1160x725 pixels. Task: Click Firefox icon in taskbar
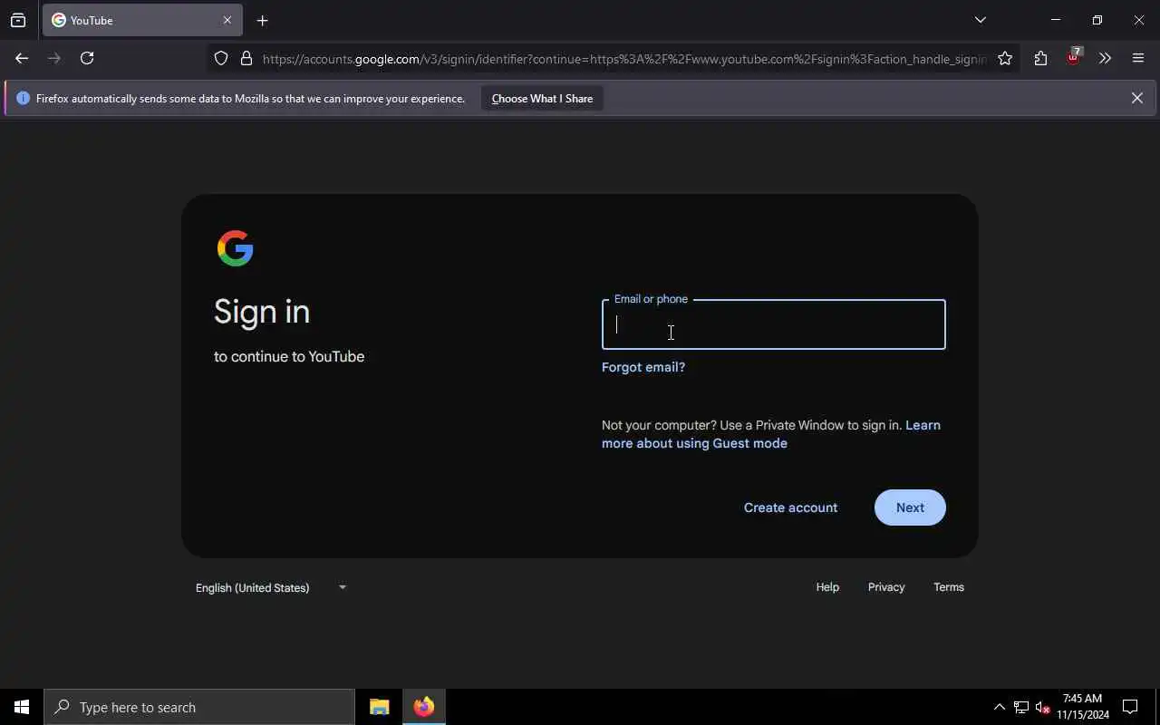[x=424, y=707]
